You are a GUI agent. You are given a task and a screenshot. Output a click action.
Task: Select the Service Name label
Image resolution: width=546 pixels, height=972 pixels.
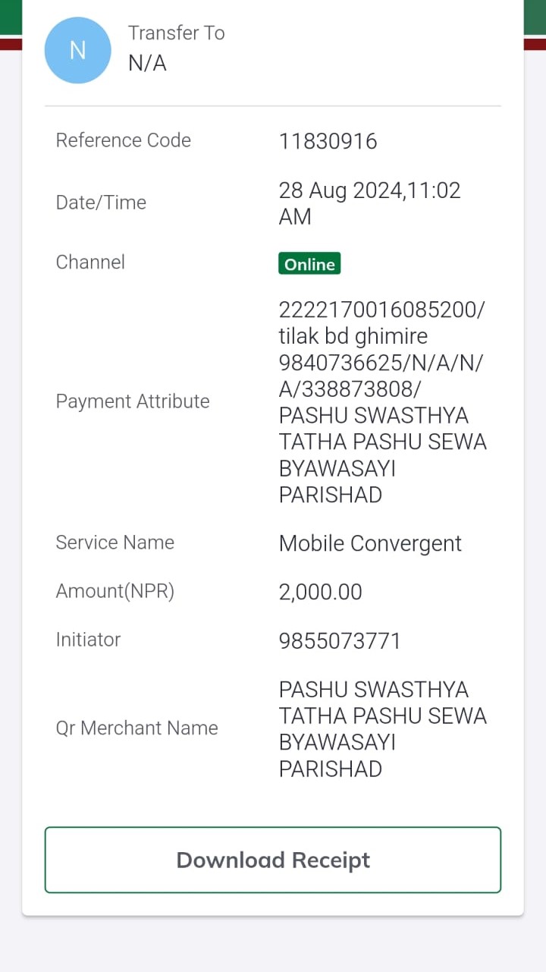point(115,543)
